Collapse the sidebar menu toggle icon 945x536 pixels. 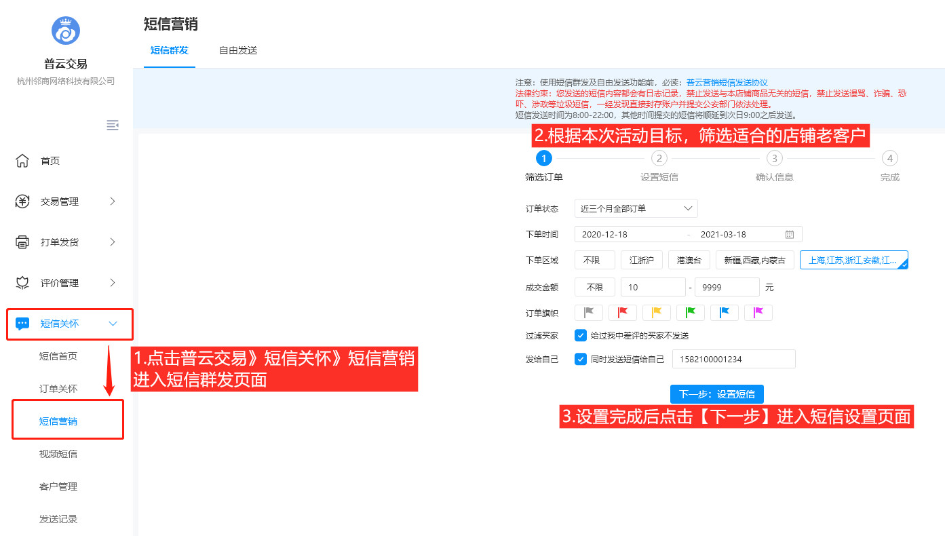(113, 125)
